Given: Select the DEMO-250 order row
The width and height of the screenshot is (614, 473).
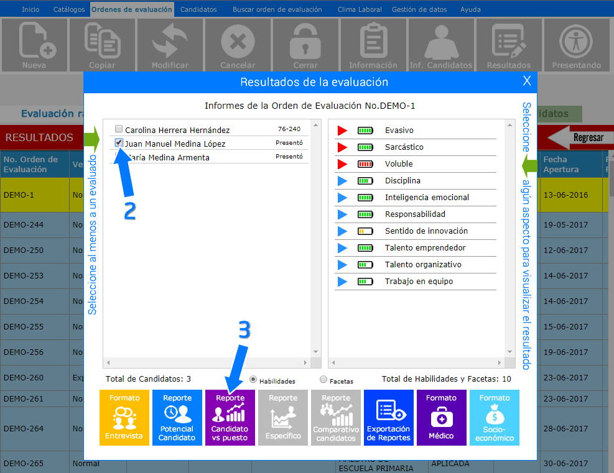Looking at the screenshot, I should click(42, 250).
